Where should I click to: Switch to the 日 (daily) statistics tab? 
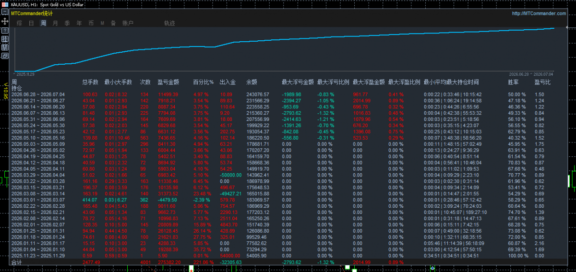31,23
